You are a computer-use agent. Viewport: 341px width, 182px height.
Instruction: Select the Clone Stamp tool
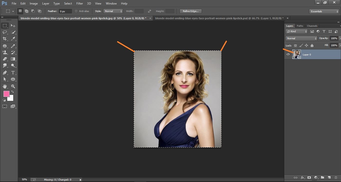click(x=5, y=52)
